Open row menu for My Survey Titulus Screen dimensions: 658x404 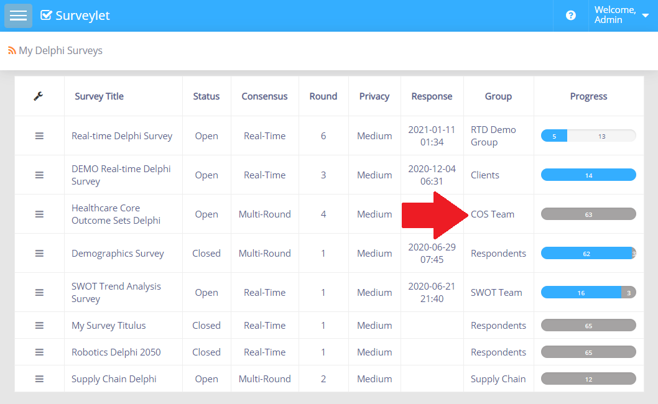point(39,325)
